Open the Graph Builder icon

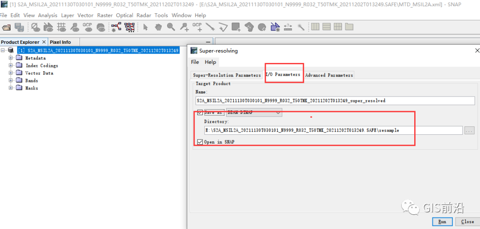(x=116, y=27)
